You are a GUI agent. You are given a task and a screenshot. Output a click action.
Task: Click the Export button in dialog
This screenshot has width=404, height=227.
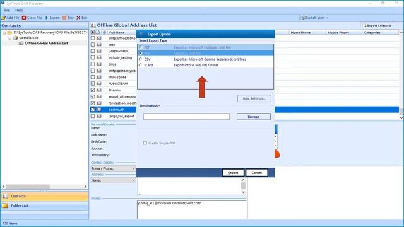coord(233,173)
